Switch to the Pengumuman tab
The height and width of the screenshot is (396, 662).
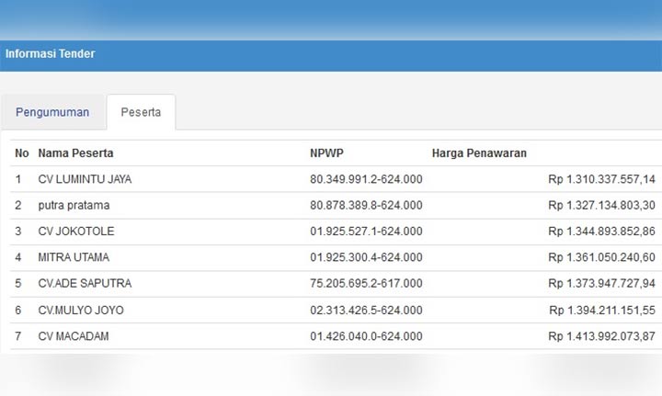pyautogui.click(x=52, y=112)
